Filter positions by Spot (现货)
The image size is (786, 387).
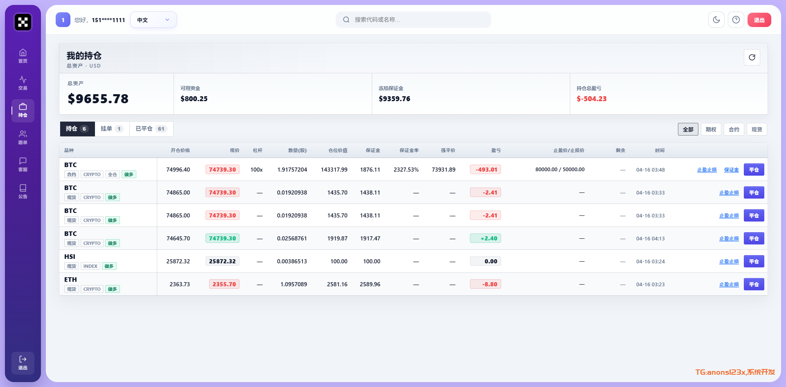point(757,129)
